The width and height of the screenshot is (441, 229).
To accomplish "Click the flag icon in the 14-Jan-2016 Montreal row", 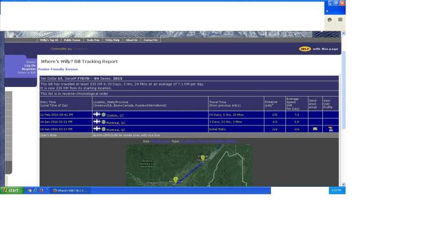I will tap(97, 121).
